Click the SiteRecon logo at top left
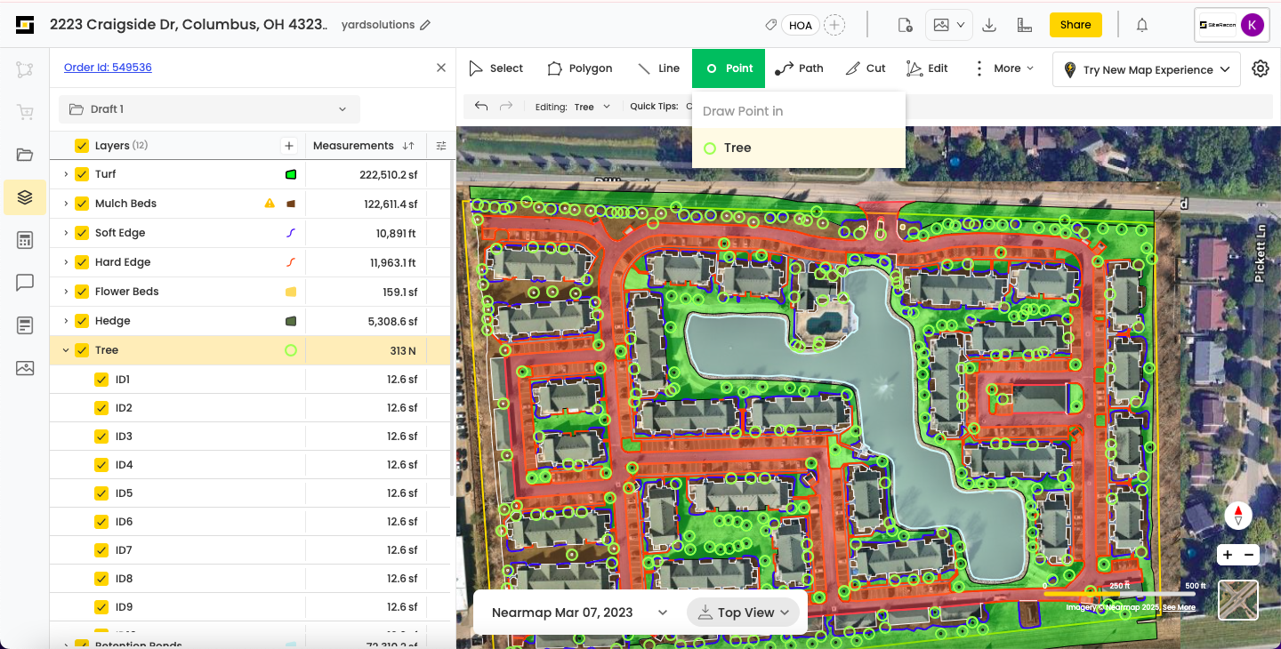The width and height of the screenshot is (1281, 649). point(25,25)
